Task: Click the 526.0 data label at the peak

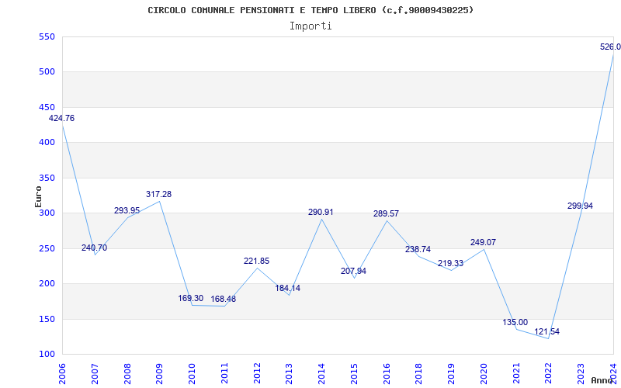Action: tap(610, 47)
